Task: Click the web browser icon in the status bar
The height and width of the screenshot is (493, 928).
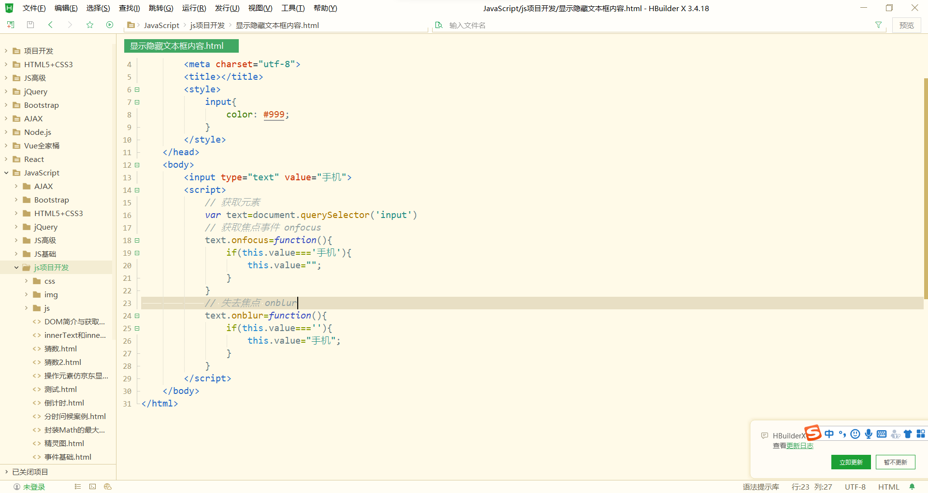Action: point(107,487)
